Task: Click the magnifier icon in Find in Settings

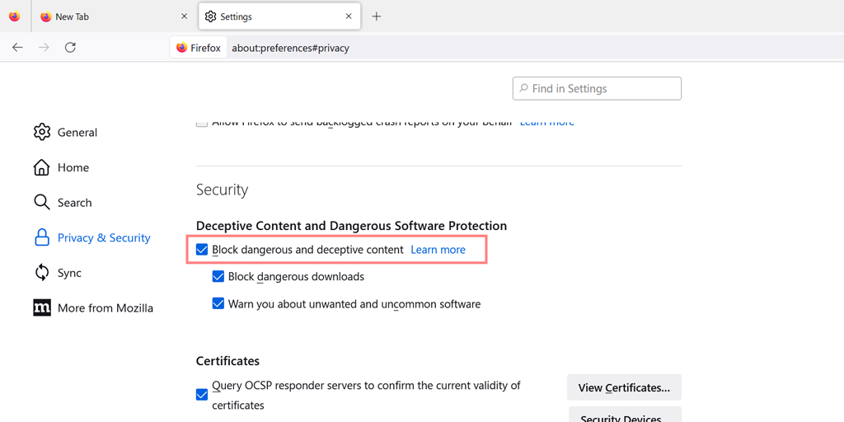Action: (x=523, y=88)
